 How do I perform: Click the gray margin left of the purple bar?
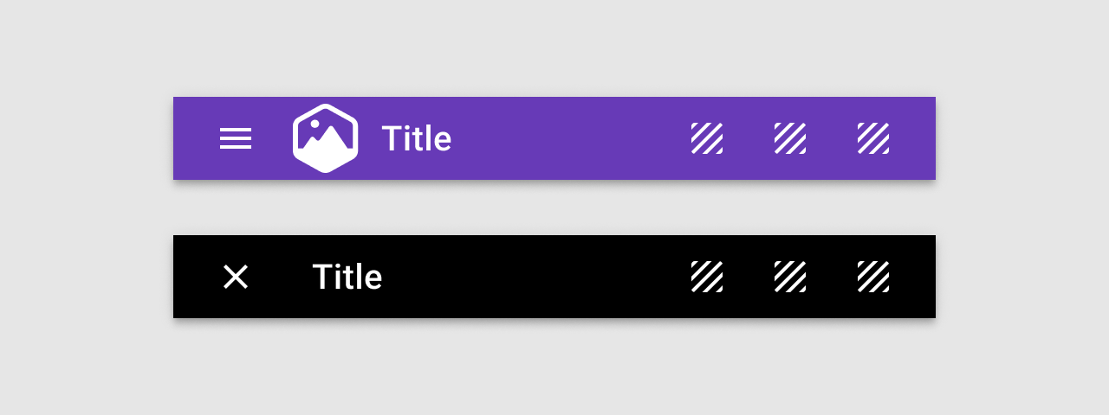[x=87, y=138]
